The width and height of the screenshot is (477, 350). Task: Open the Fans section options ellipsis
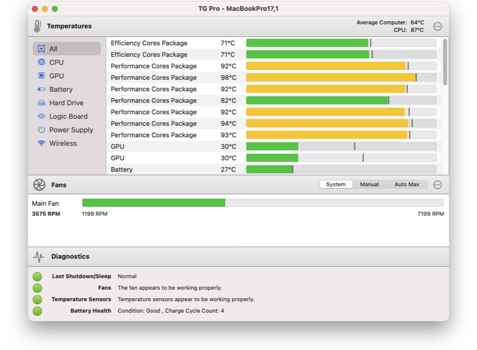(x=437, y=184)
